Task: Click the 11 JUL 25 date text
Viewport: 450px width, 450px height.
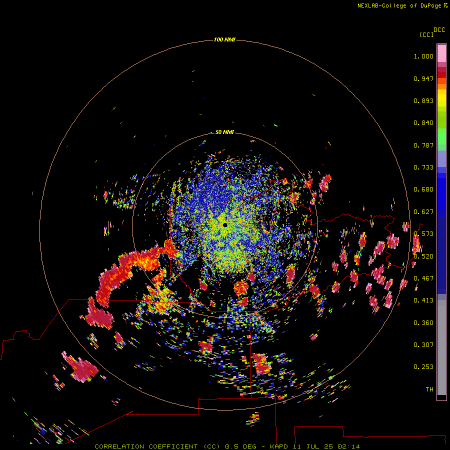Action: click(x=313, y=446)
